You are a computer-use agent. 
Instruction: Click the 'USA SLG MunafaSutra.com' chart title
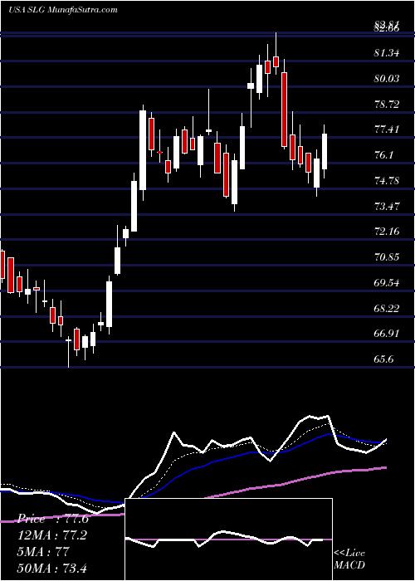(x=62, y=10)
